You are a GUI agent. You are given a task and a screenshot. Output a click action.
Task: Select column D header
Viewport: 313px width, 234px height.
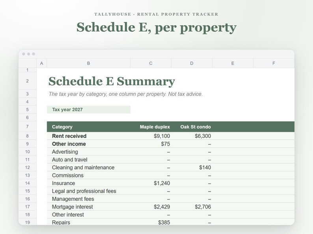tap(192, 63)
